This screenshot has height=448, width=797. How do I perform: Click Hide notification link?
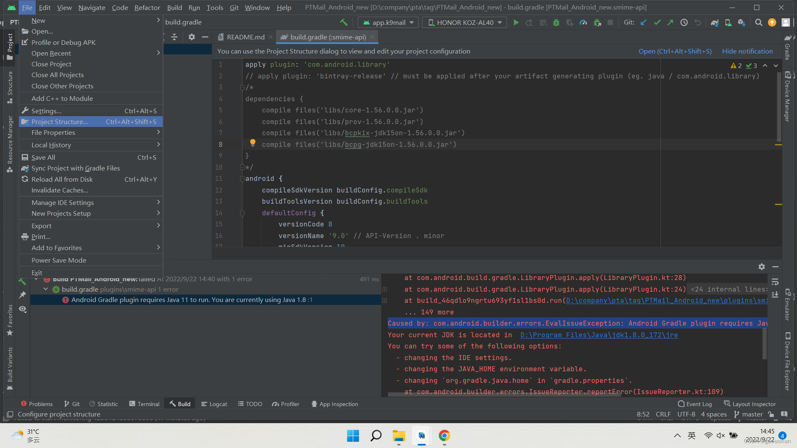coord(747,51)
